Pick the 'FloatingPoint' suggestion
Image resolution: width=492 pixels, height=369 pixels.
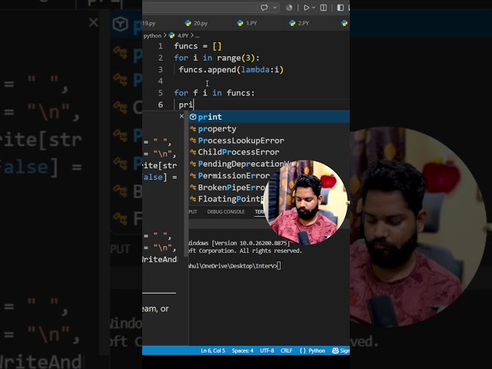pos(226,199)
